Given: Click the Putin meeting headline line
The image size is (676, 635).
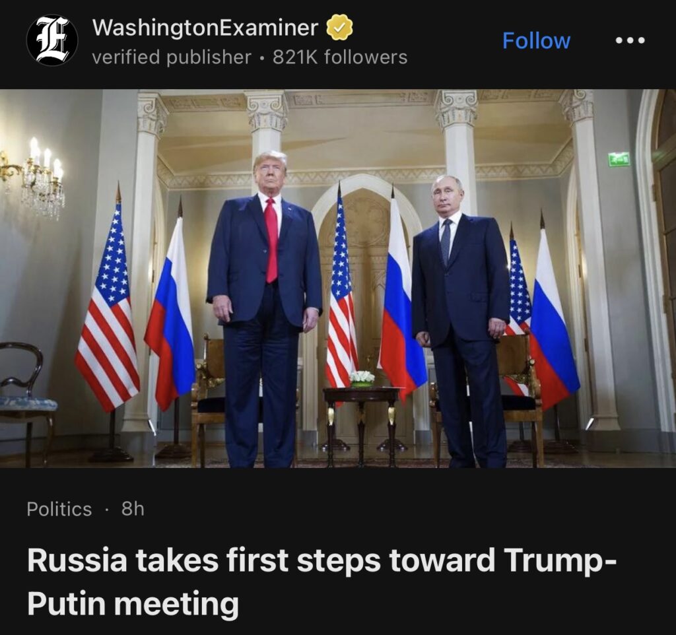Looking at the screenshot, I should pos(133,603).
